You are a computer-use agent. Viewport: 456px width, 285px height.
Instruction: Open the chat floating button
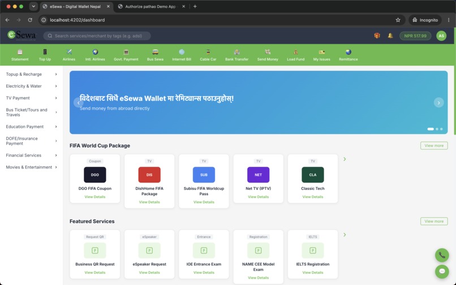coord(442,271)
